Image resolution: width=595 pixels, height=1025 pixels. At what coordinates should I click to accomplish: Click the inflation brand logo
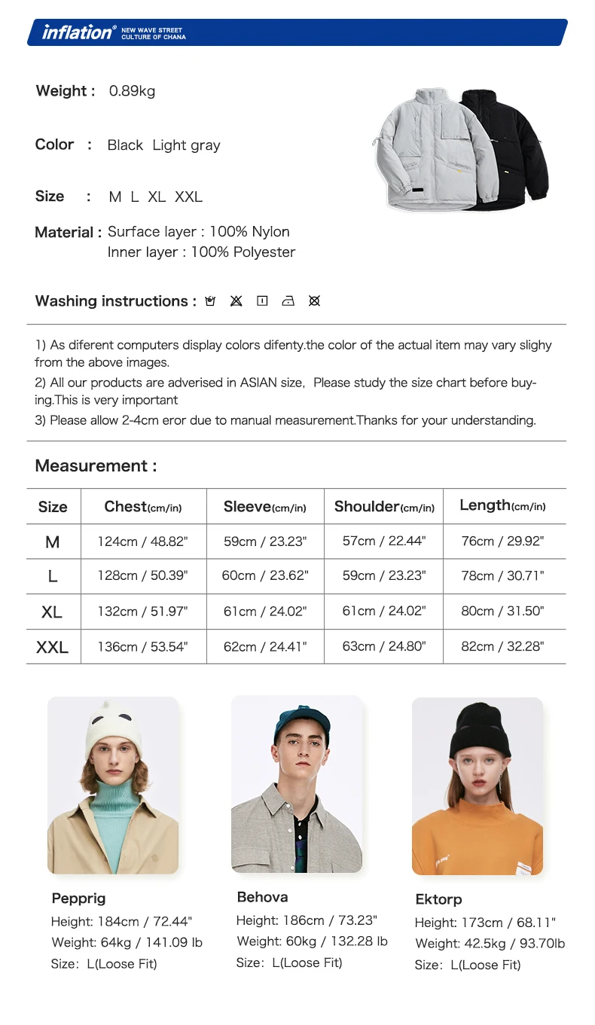click(79, 32)
